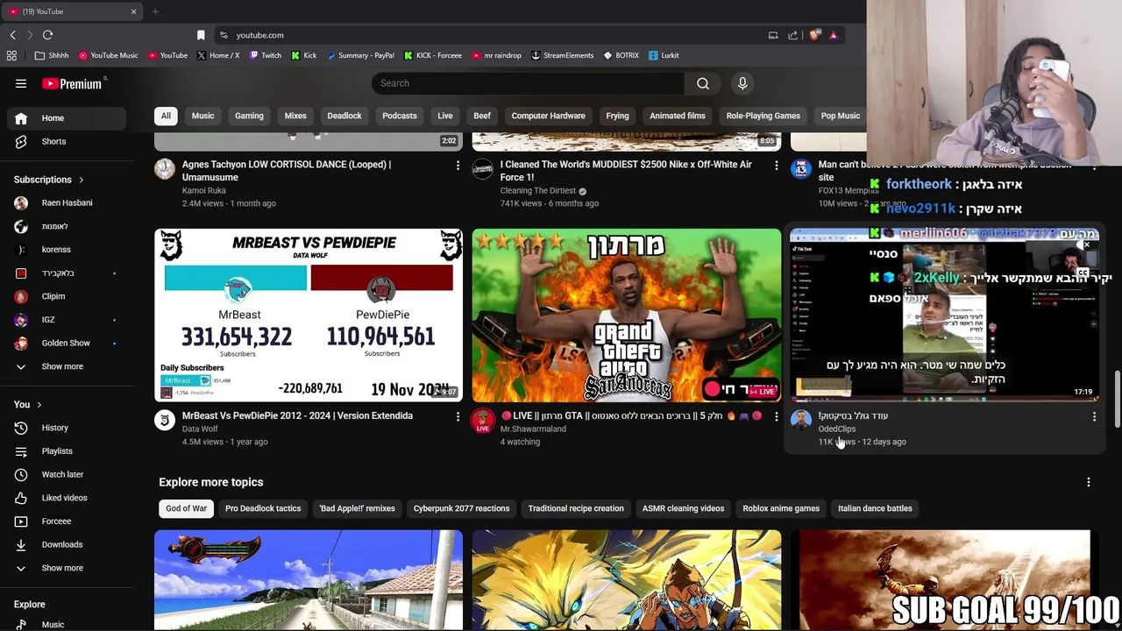Select the Deadlock filter chip
This screenshot has width=1122, height=631.
(x=344, y=116)
